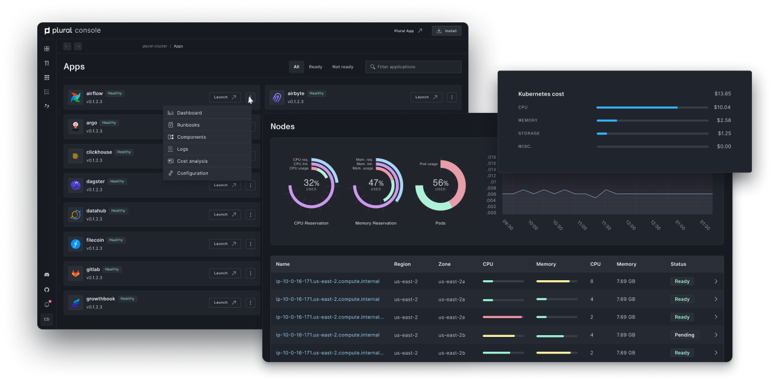
Task: Click the airbyte app logo
Action: pos(277,97)
